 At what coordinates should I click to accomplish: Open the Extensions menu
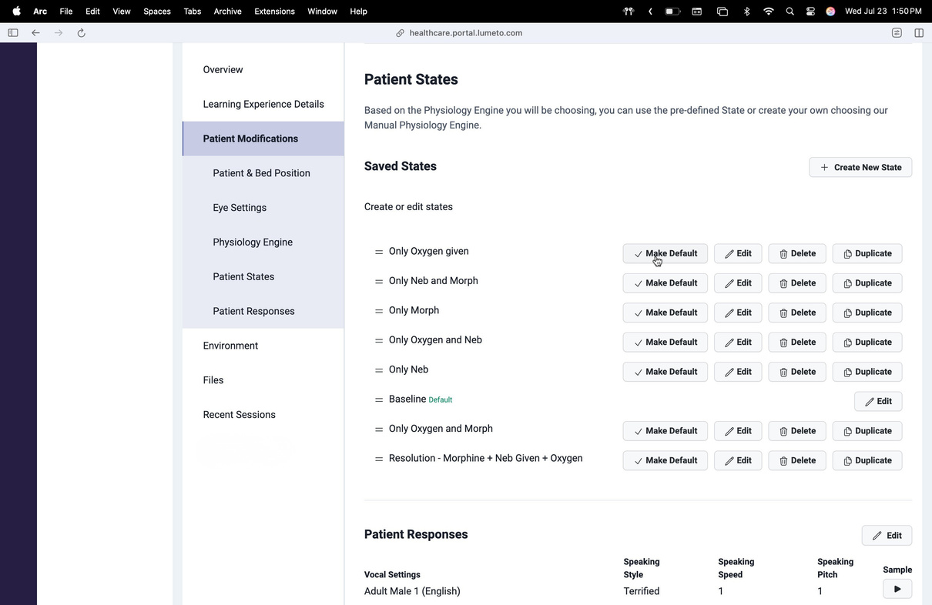pos(274,12)
